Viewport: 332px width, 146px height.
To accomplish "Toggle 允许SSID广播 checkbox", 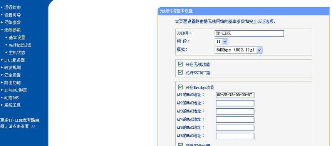I will [x=180, y=73].
